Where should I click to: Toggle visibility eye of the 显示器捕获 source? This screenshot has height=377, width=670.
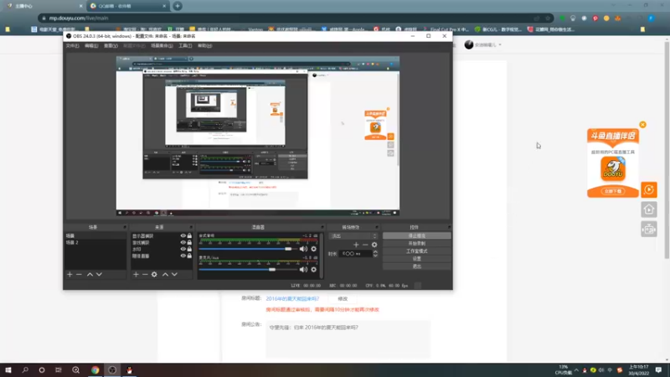[x=183, y=236]
